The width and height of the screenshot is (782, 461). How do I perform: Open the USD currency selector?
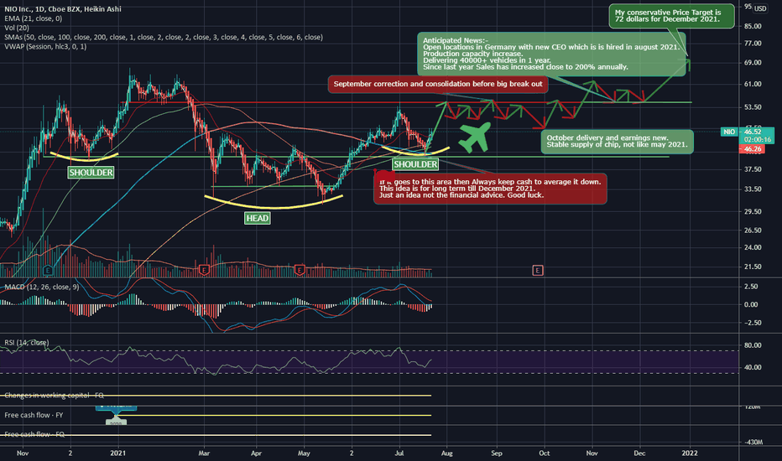[760, 8]
